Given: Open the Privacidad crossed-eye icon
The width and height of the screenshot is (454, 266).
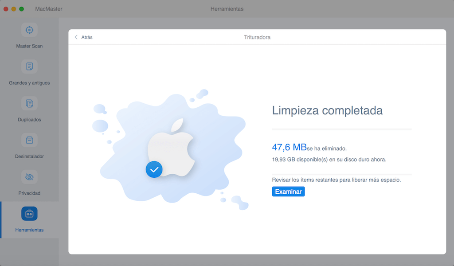Looking at the screenshot, I should point(29,177).
